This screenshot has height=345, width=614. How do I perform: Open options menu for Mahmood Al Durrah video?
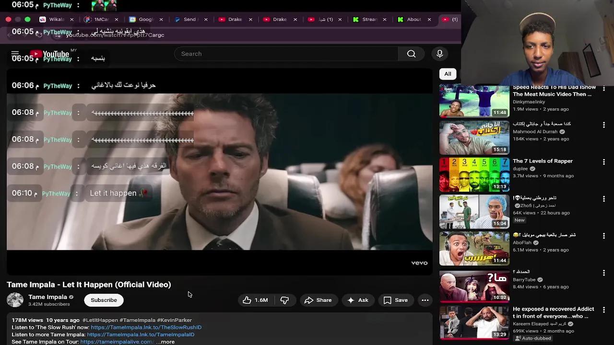pyautogui.click(x=604, y=125)
